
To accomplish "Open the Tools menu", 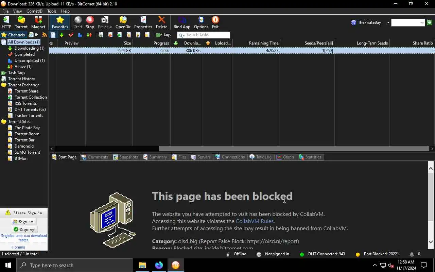I will [x=52, y=11].
